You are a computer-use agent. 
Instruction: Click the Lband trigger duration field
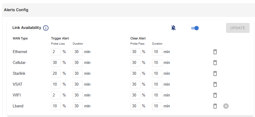coord(78,106)
